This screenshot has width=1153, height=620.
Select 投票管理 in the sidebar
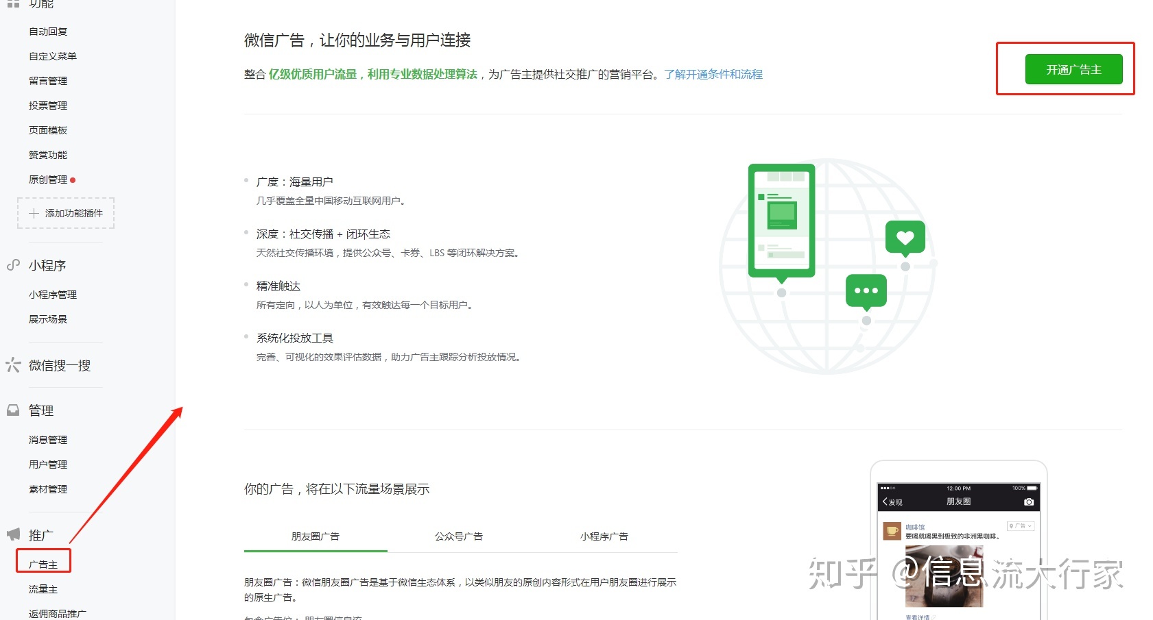[48, 106]
